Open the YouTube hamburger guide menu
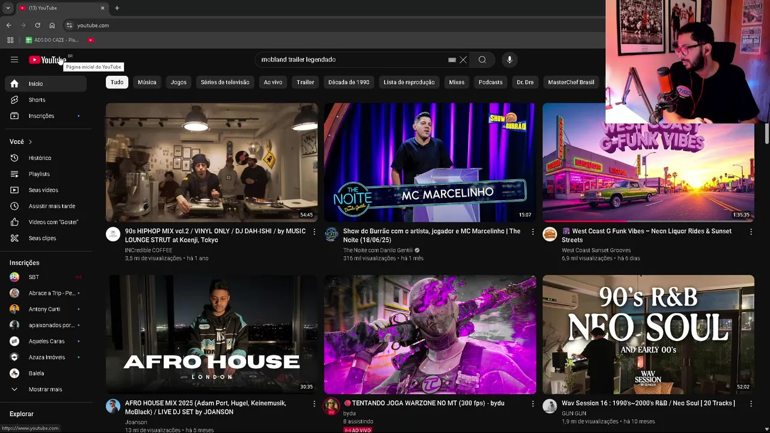The height and width of the screenshot is (433, 770). coord(14,60)
